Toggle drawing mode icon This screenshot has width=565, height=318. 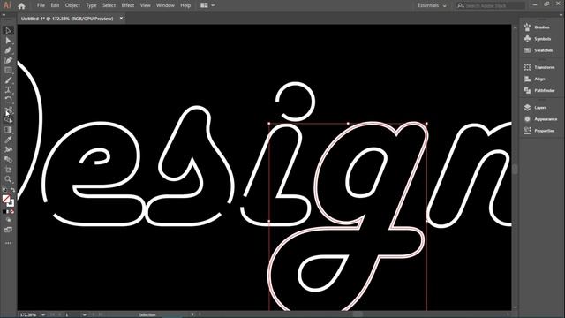[8, 220]
